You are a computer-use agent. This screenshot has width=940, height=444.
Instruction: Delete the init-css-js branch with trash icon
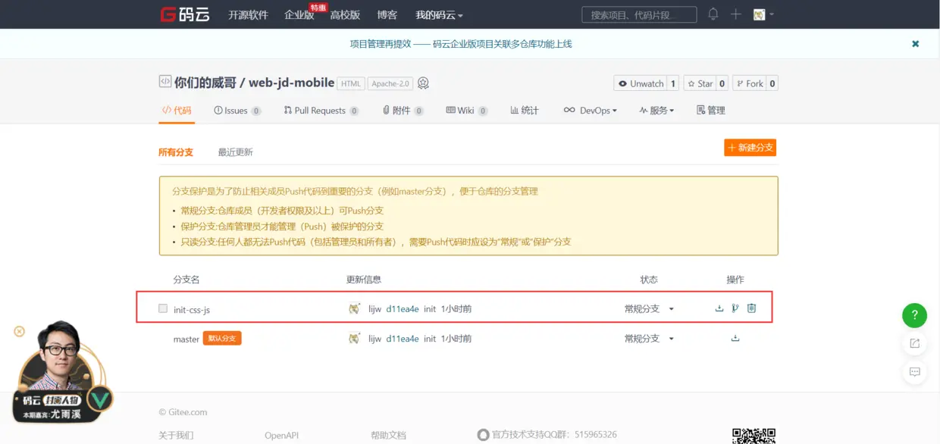click(751, 308)
